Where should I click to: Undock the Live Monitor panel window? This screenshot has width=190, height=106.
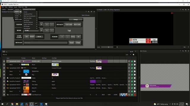tap(186, 10)
